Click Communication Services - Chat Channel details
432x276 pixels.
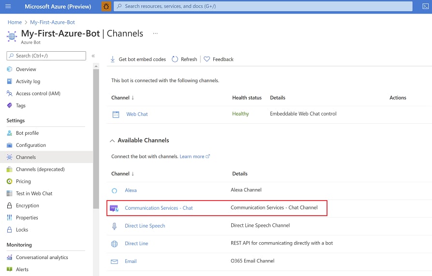pyautogui.click(x=274, y=207)
